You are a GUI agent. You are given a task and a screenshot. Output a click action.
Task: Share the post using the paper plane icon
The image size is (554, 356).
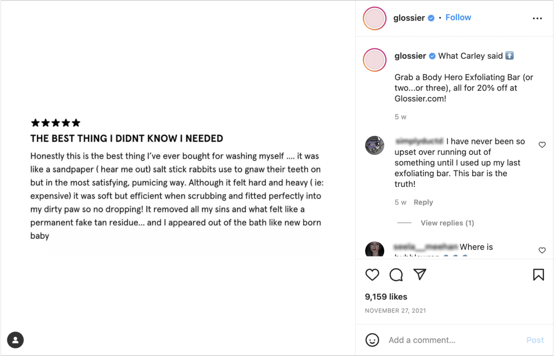tap(419, 275)
